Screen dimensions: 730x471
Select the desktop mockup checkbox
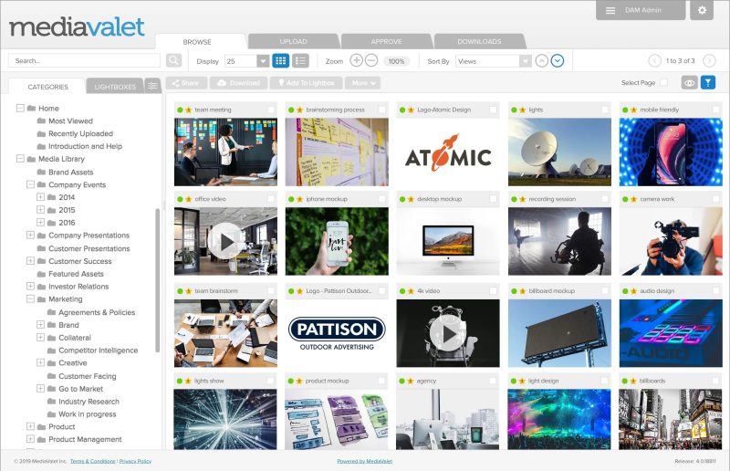click(493, 199)
